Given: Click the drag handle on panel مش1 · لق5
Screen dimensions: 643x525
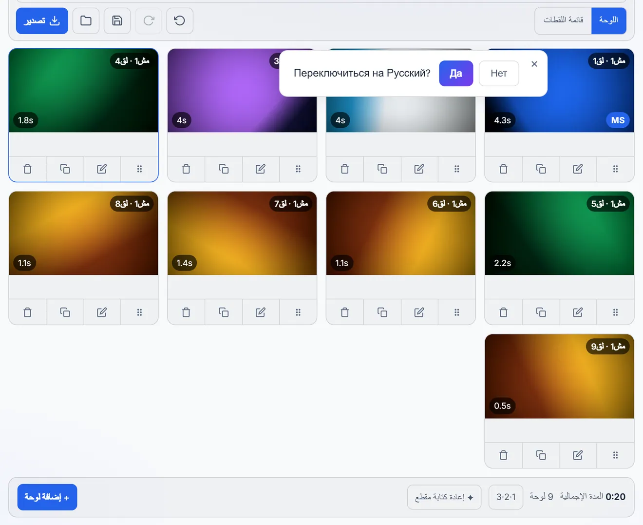Looking at the screenshot, I should (x=615, y=312).
